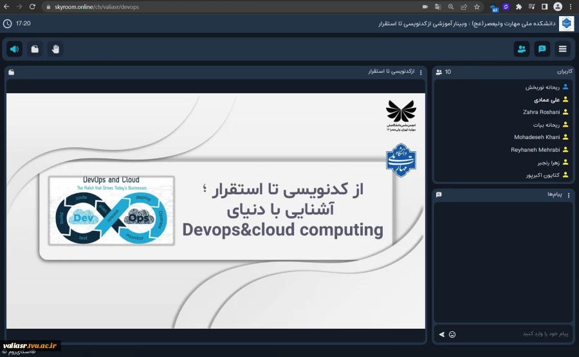The image size is (579, 357).
Task: Bookmark this page with star icon
Action: click(477, 6)
